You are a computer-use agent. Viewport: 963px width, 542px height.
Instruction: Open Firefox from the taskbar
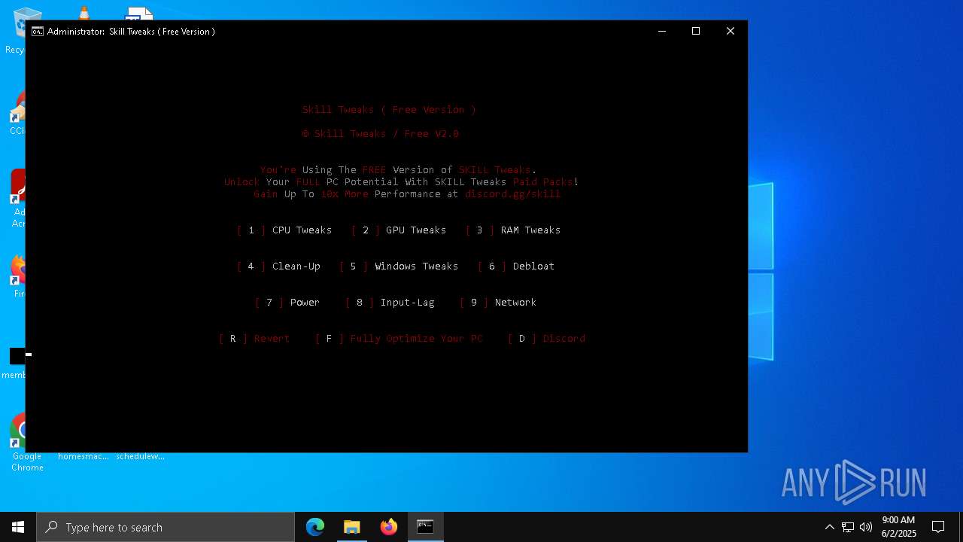click(389, 527)
